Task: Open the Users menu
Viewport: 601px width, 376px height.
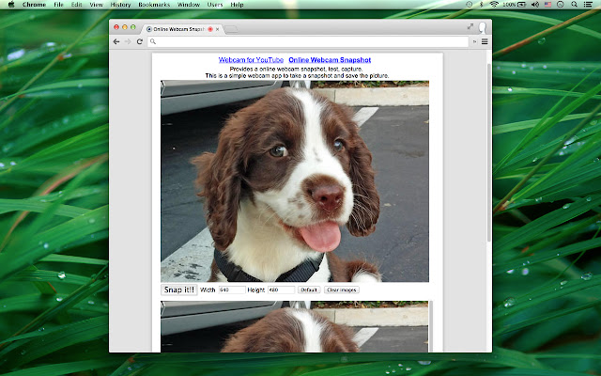Action: click(x=215, y=5)
